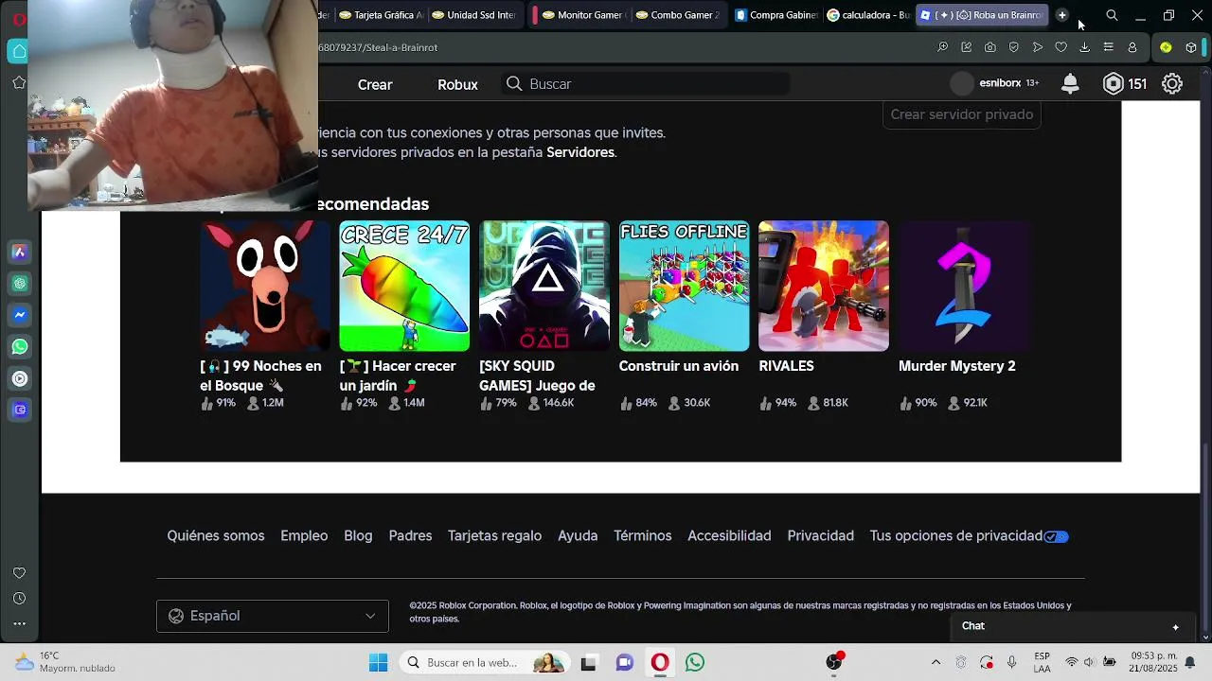Open Aria AI from Opera sidebar

click(19, 253)
